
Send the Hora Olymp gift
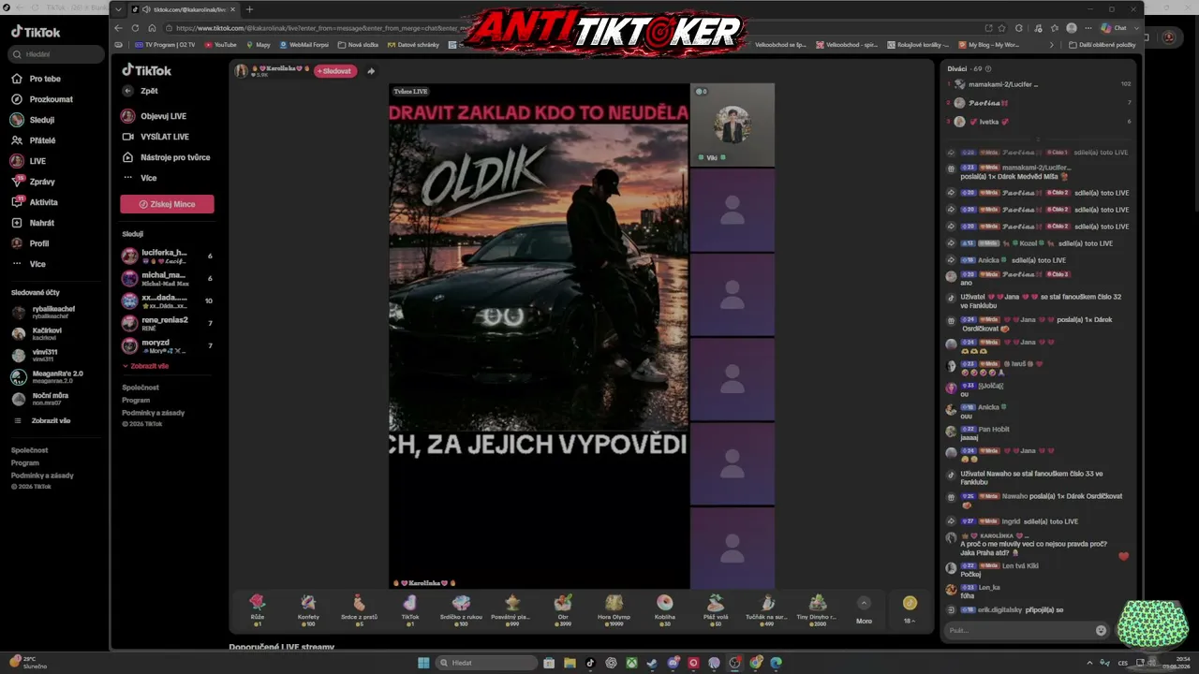(x=614, y=608)
